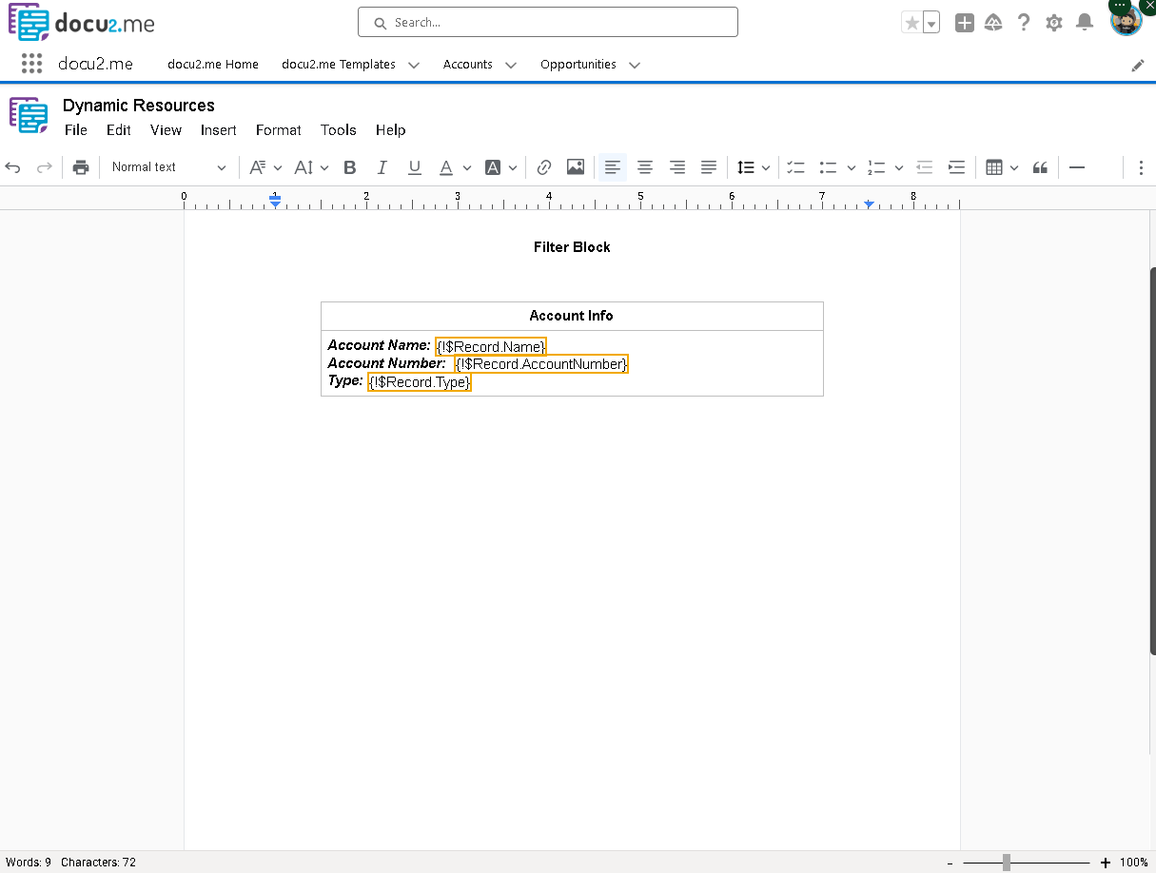This screenshot has width=1156, height=873.
Task: Click the font color A button
Action: tap(446, 167)
